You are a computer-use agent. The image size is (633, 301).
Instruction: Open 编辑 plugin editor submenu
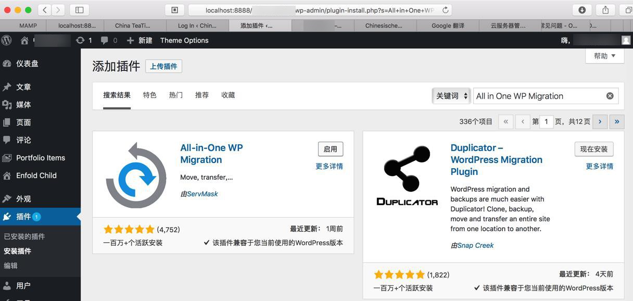click(x=11, y=266)
